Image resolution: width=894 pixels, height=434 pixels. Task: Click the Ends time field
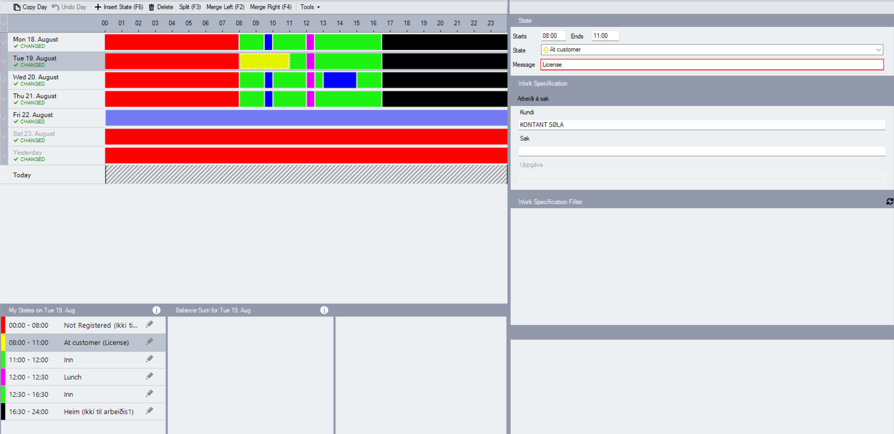(605, 36)
